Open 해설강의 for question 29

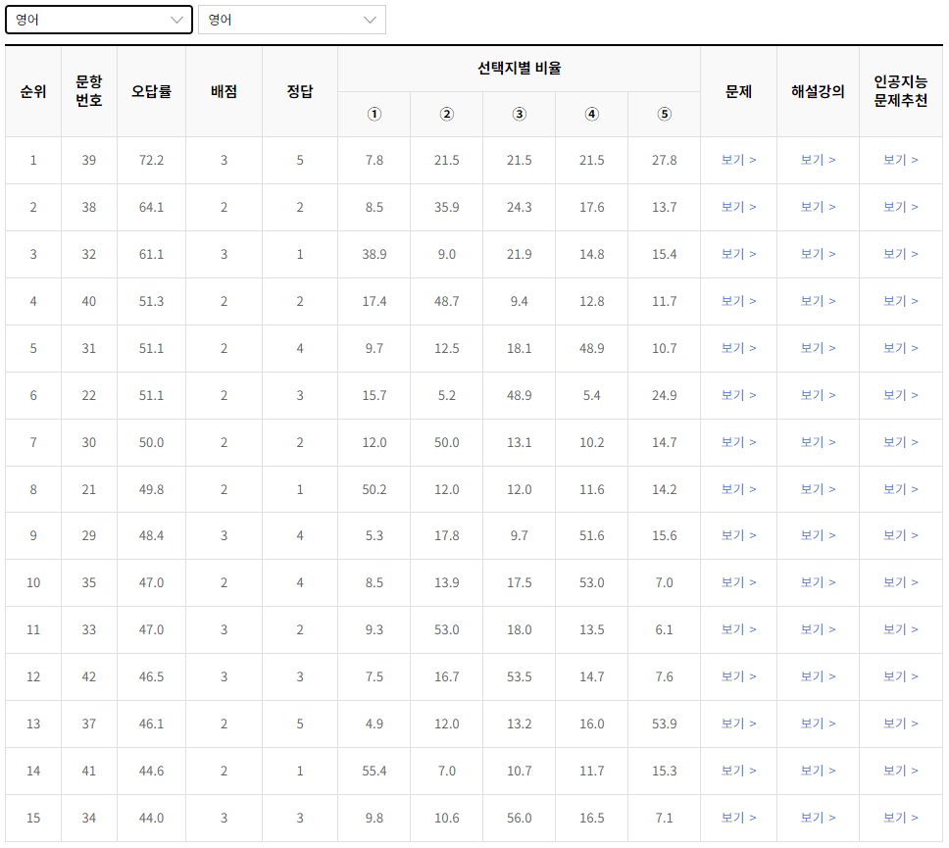pyautogui.click(x=819, y=536)
